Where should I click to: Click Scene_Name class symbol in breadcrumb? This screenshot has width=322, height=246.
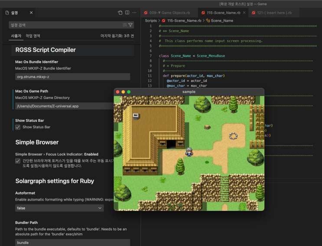(221, 20)
